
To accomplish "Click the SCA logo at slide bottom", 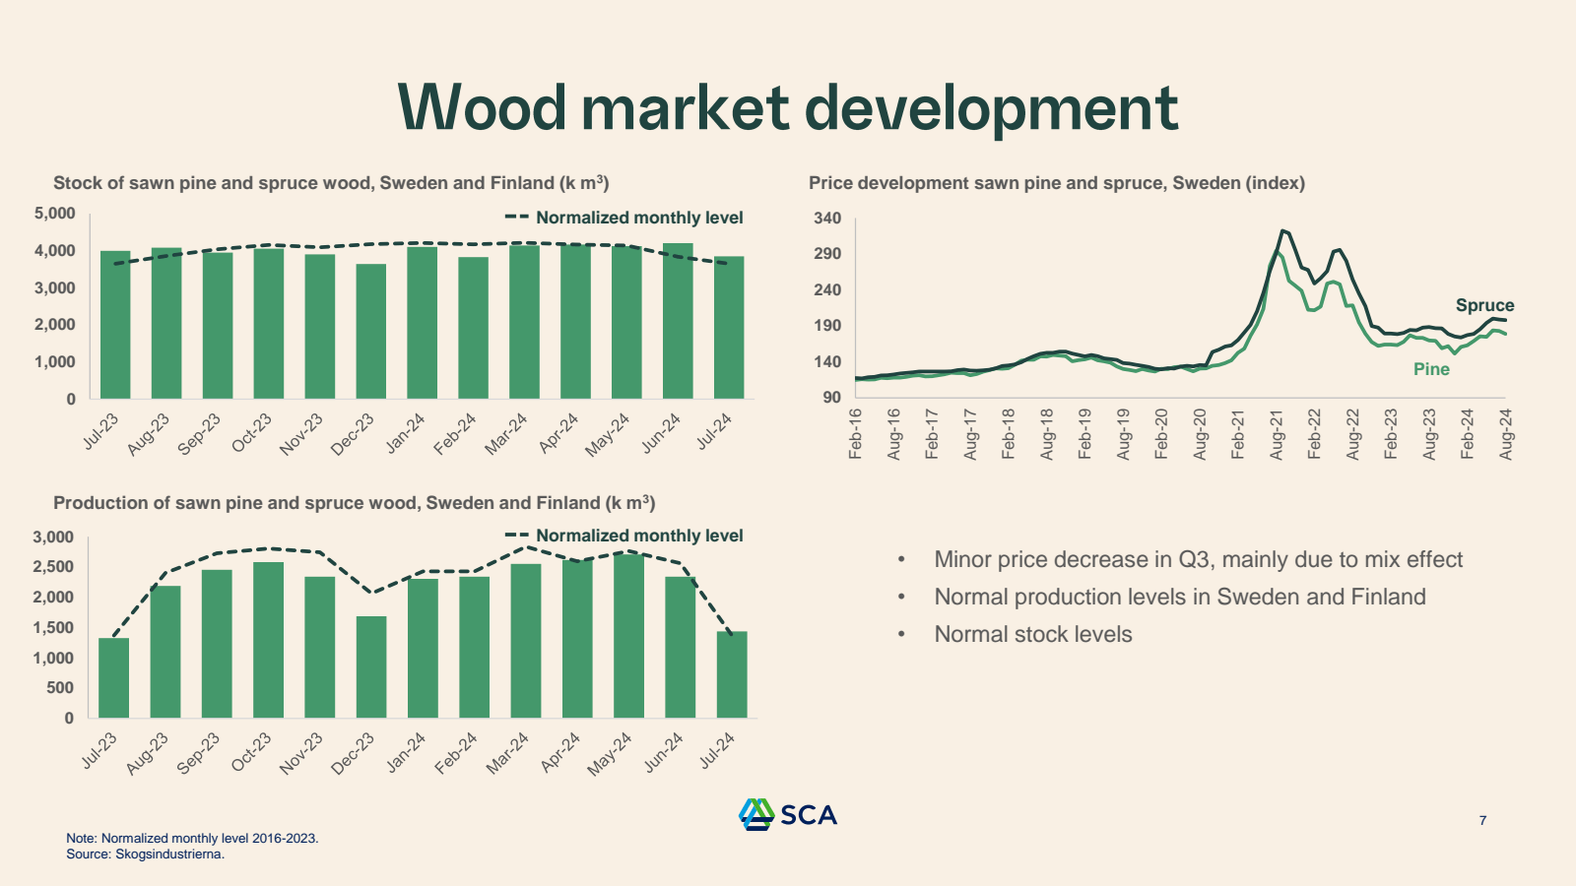I will [788, 814].
